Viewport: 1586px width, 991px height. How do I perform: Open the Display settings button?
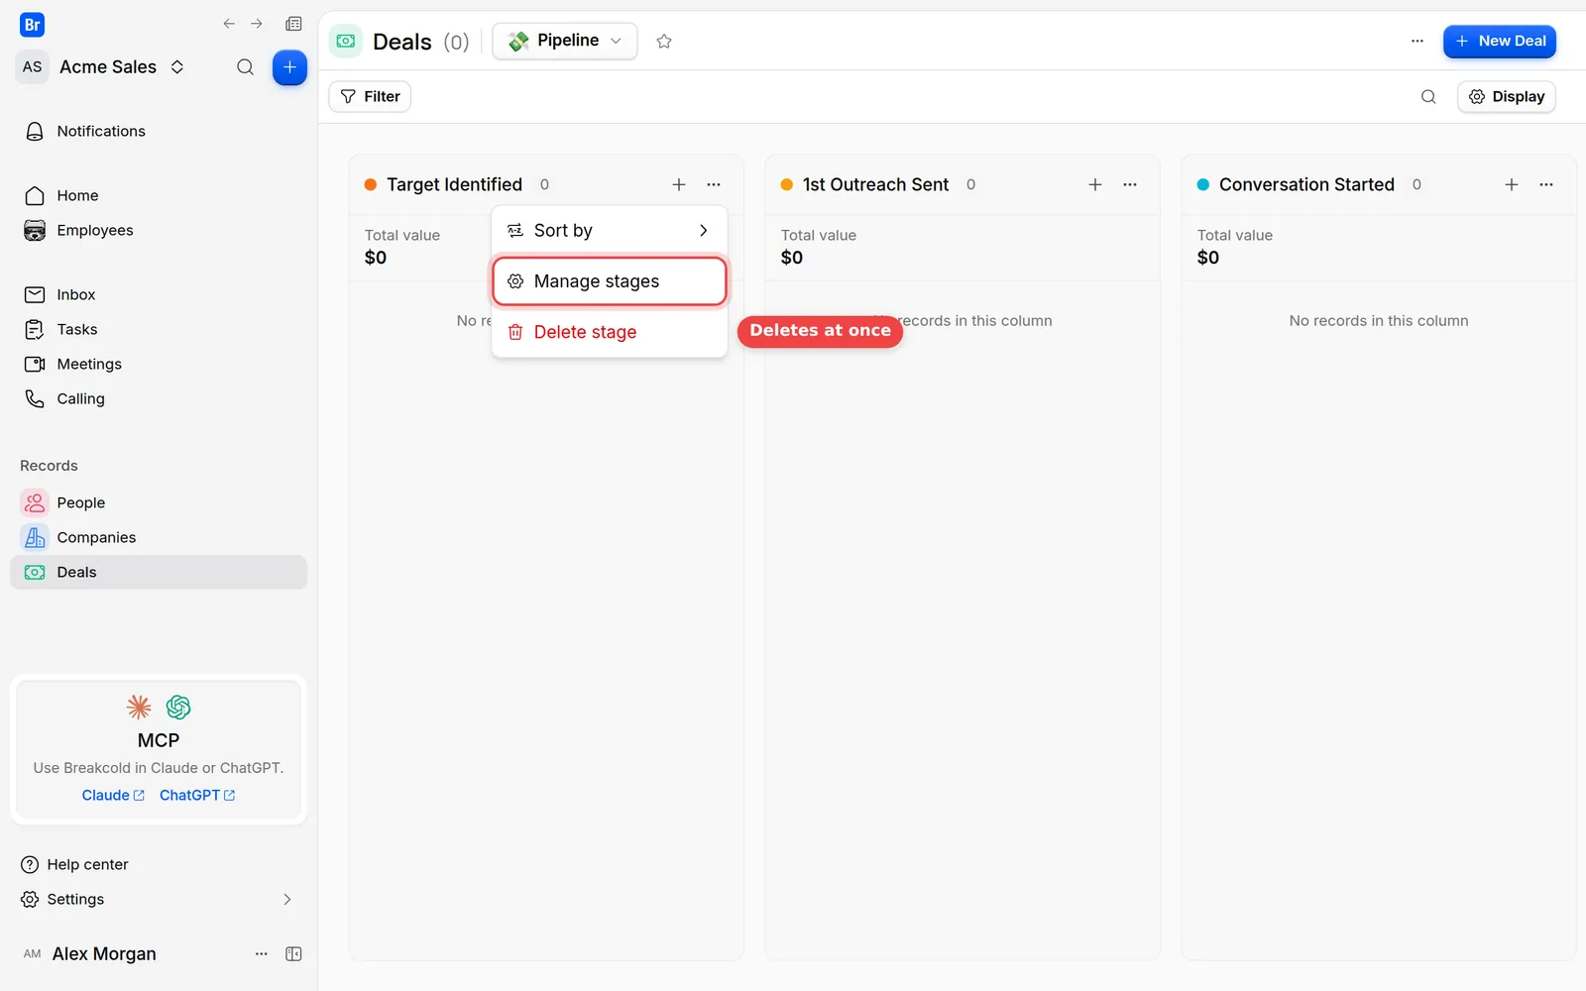1507,96
